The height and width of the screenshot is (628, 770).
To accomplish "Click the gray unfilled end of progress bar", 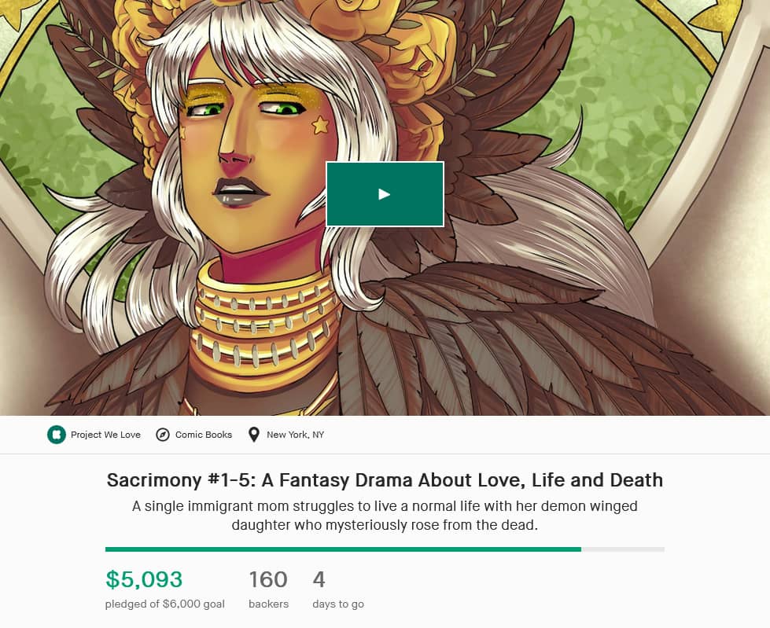I will coord(623,549).
